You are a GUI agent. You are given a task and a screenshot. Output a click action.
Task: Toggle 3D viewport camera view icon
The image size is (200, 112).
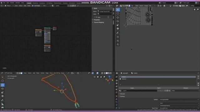point(98,77)
